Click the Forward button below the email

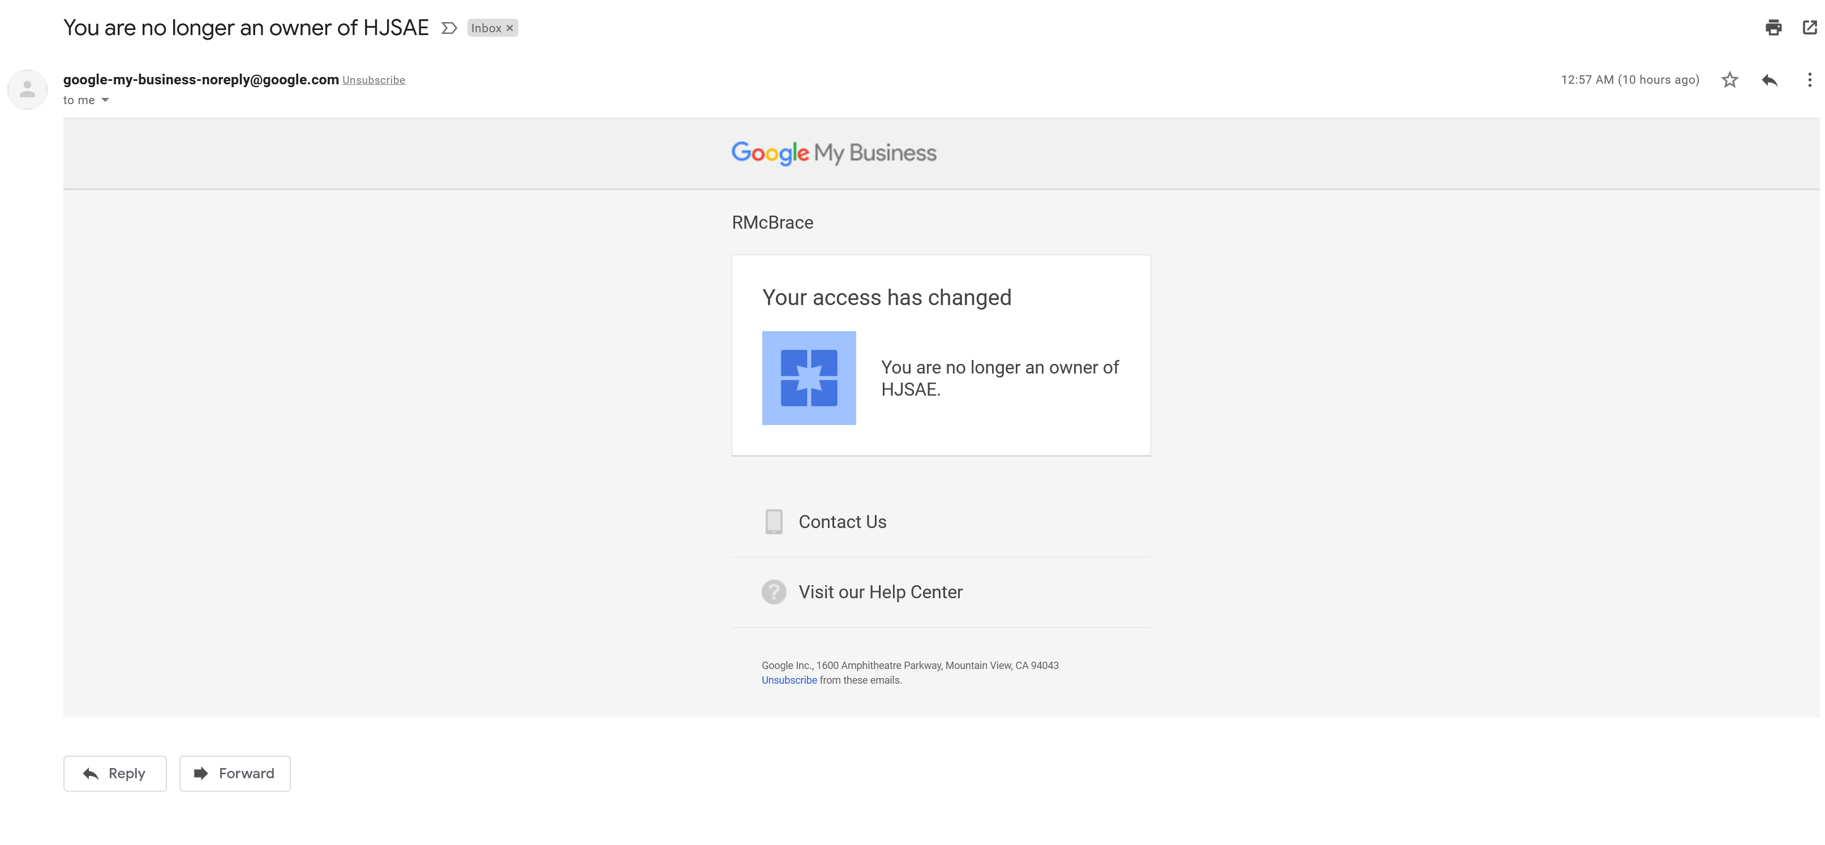click(234, 774)
